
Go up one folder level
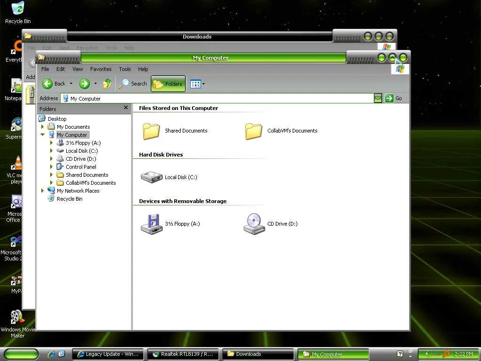(107, 84)
